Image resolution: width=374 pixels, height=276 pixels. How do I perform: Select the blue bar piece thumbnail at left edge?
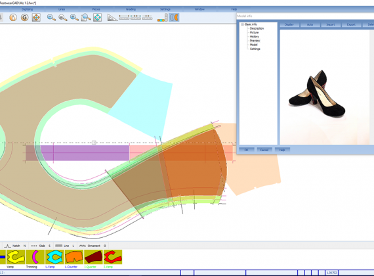tap(3, 257)
